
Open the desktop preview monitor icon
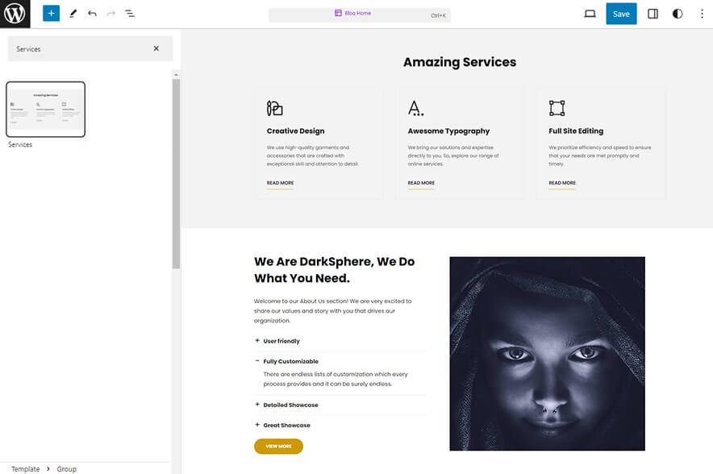click(588, 13)
